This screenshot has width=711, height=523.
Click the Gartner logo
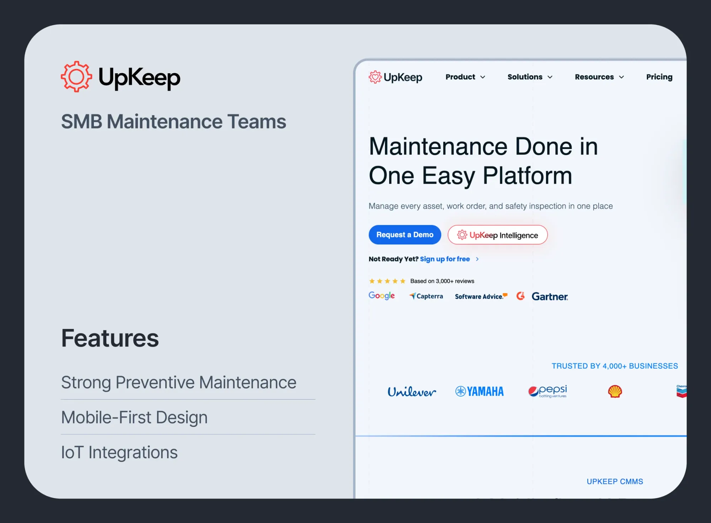pyautogui.click(x=550, y=296)
